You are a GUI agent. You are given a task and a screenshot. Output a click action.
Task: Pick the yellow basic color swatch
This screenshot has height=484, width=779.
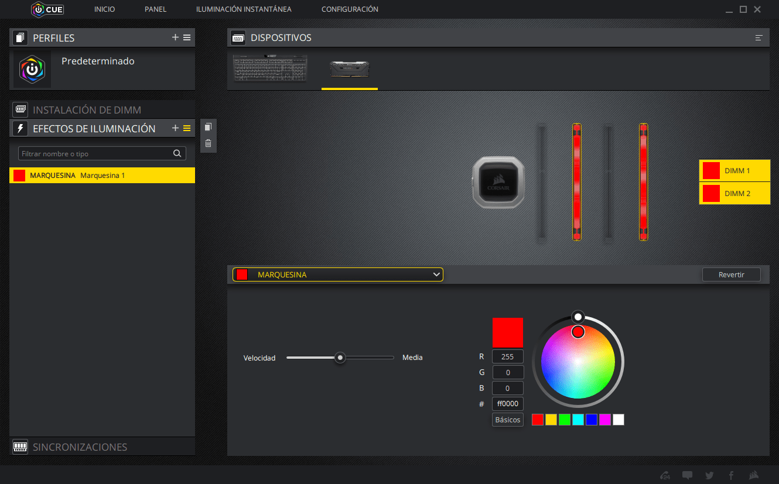click(551, 420)
